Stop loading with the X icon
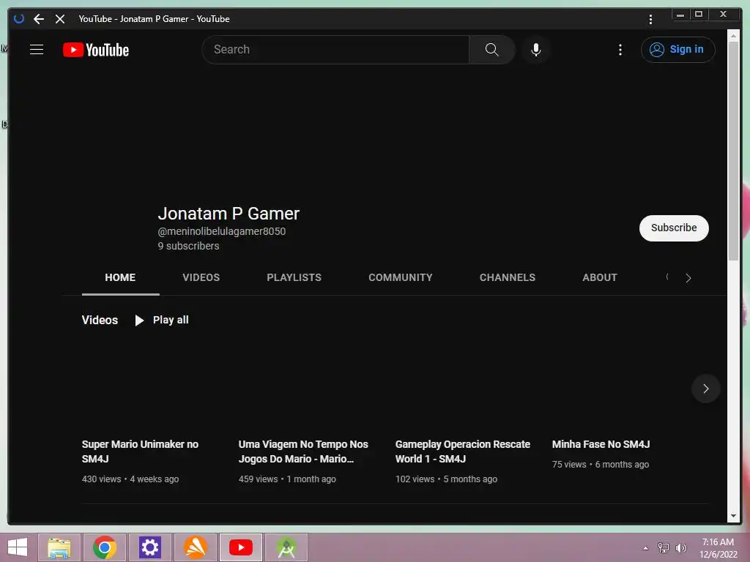This screenshot has width=750, height=562. coord(60,19)
